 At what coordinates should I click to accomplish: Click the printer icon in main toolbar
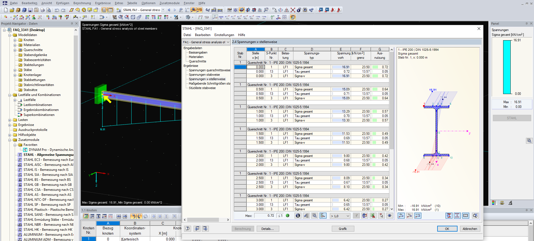tap(42, 10)
